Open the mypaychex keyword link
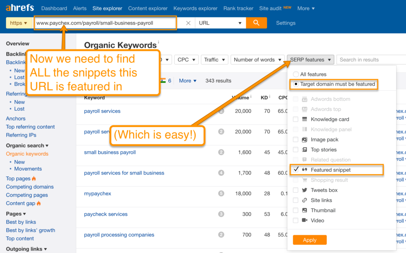Image resolution: width=406 pixels, height=253 pixels. 98,194
